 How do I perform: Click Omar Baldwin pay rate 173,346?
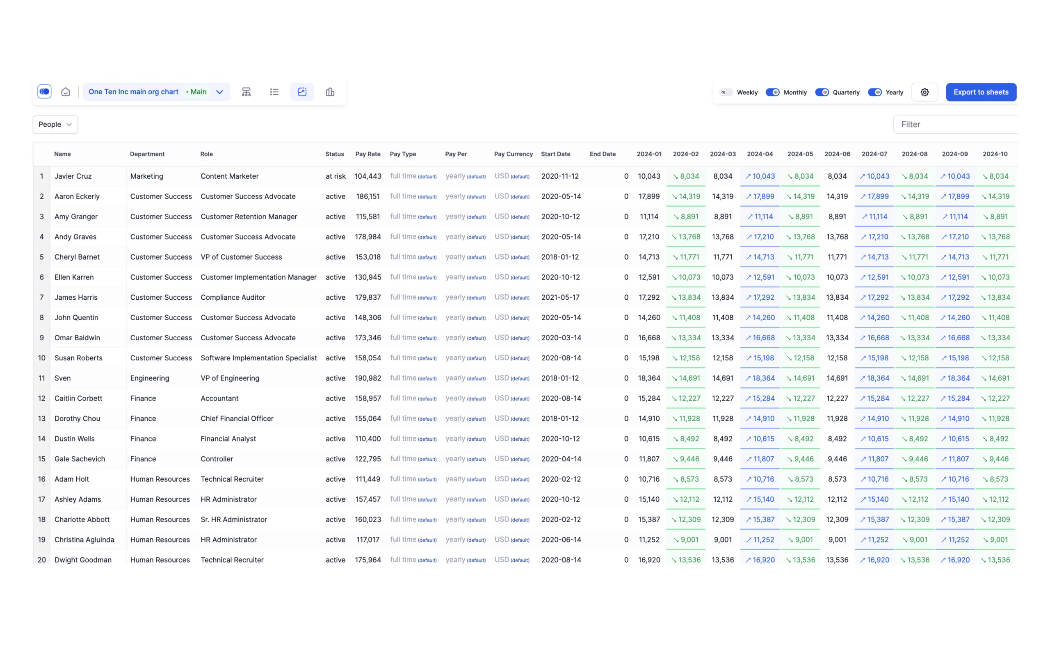point(368,337)
